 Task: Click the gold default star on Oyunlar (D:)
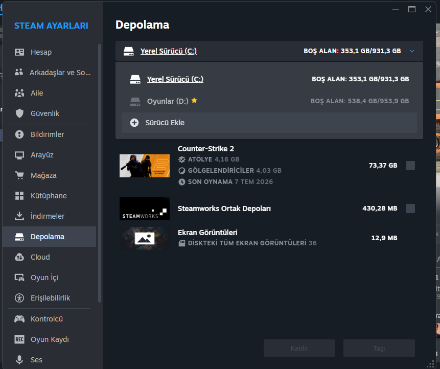(x=194, y=101)
